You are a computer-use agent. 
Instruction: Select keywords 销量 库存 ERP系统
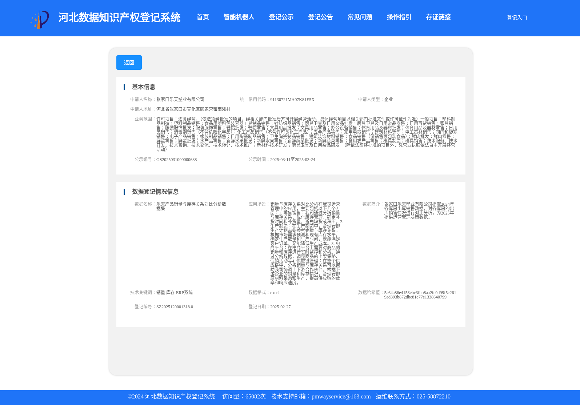[x=175, y=292]
